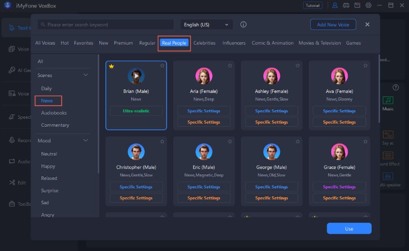Click the Use button
Image resolution: width=409 pixels, height=251 pixels.
pyautogui.click(x=349, y=229)
